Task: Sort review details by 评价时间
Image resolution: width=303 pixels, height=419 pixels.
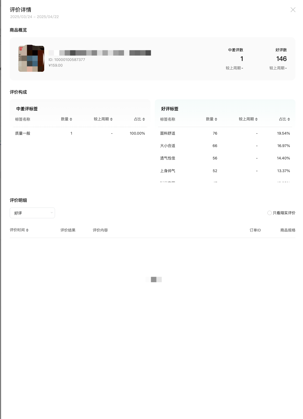Action: pos(19,230)
